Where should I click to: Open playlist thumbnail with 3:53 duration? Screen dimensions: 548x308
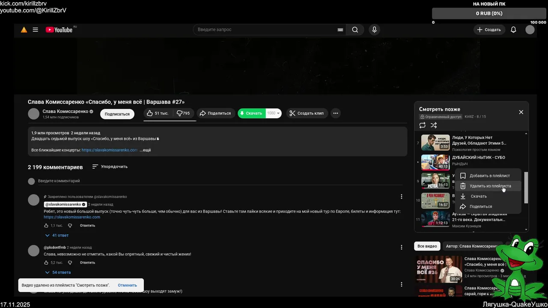click(x=435, y=142)
